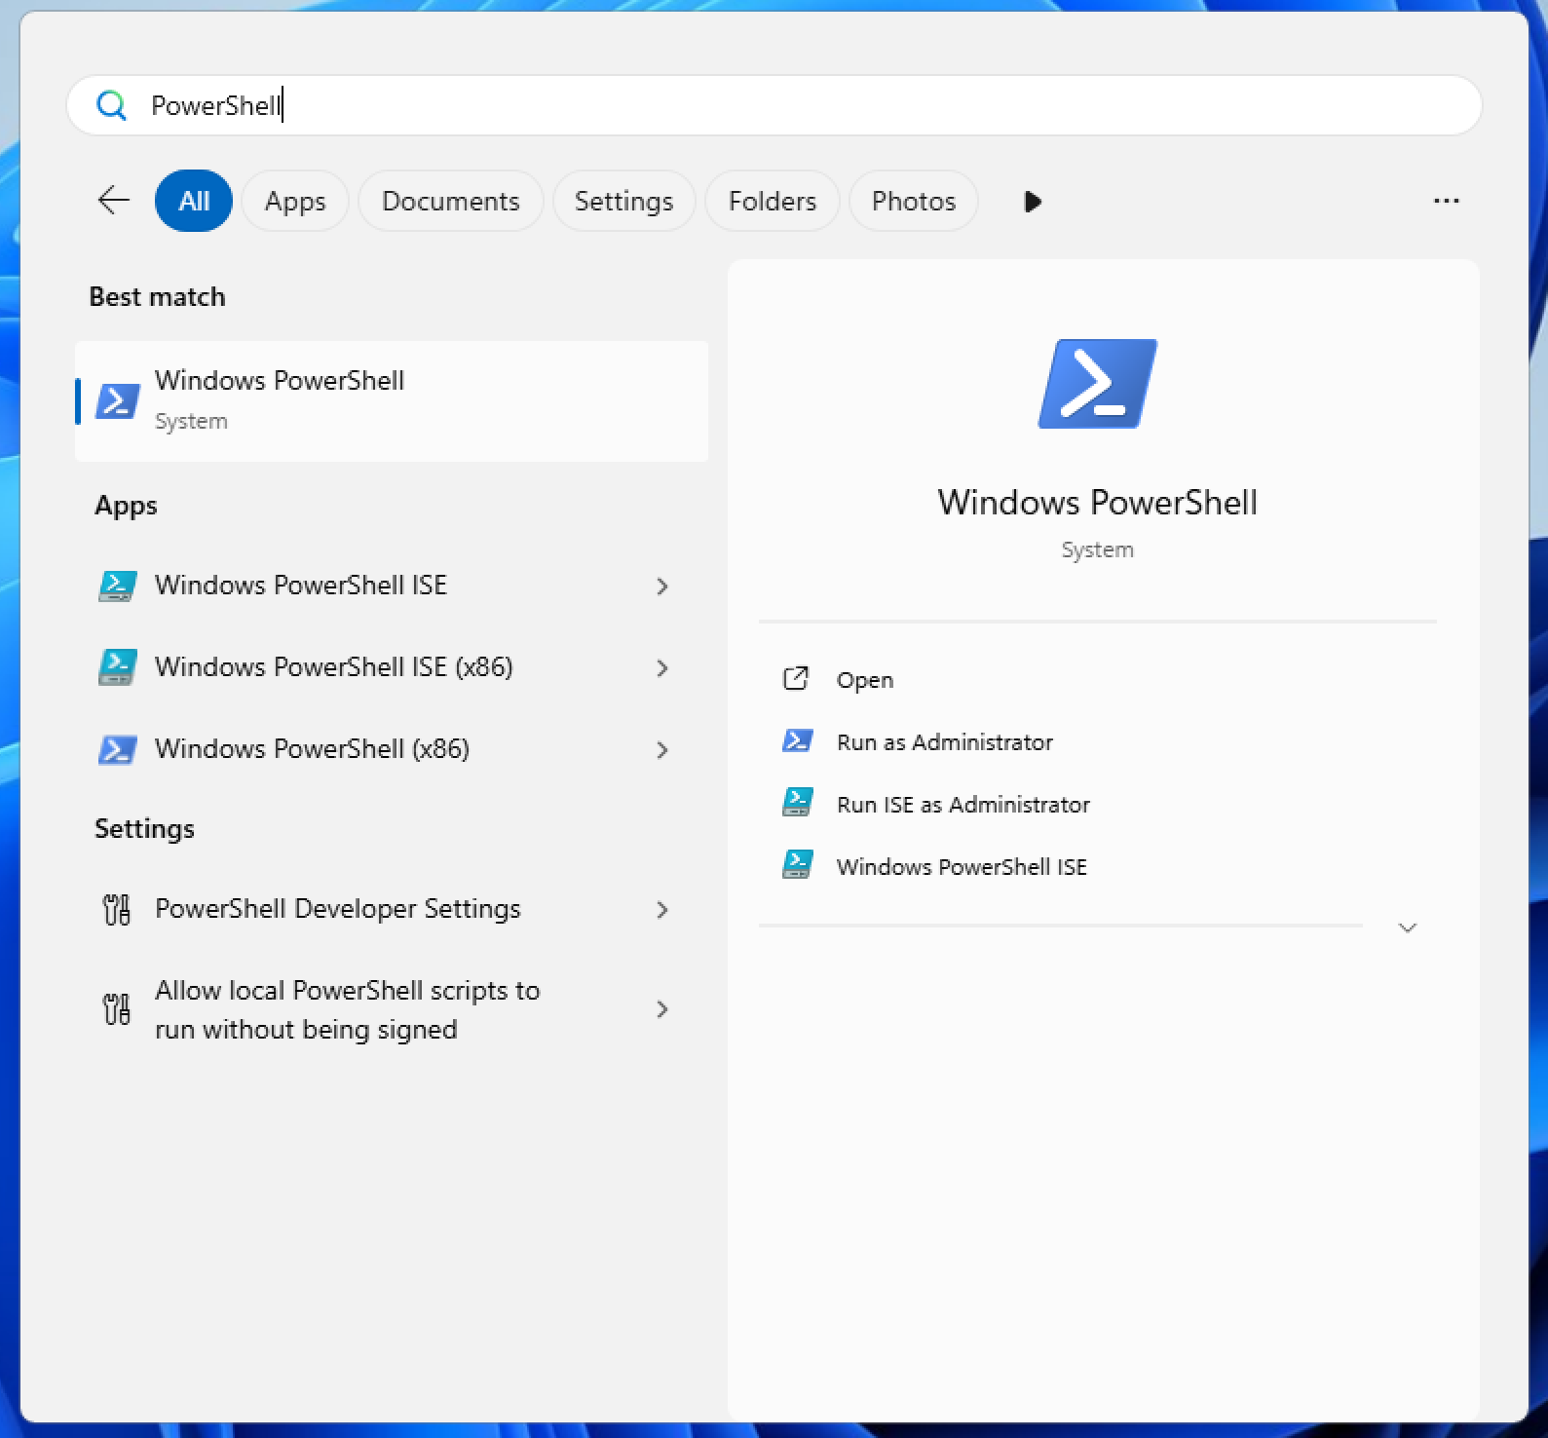Open Allow local PowerShell scripts setting
1548x1438 pixels.
[x=347, y=1009]
